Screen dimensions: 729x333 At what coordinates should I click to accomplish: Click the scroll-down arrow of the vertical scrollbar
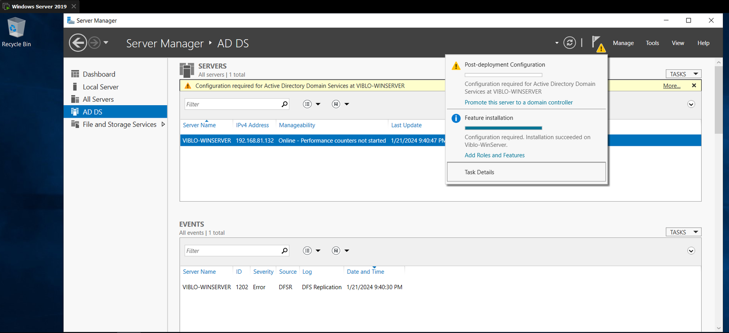(718, 329)
